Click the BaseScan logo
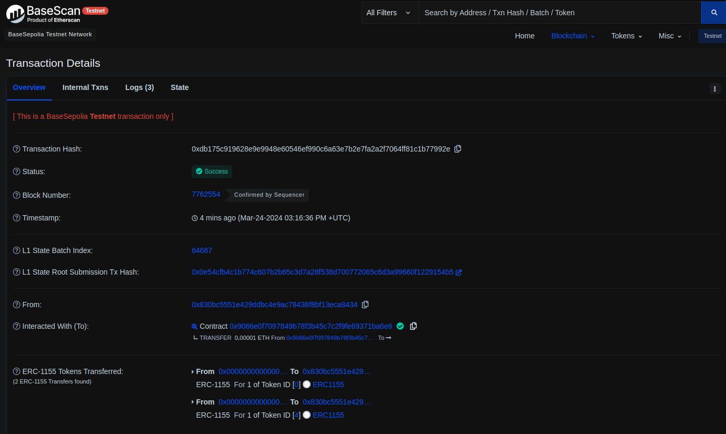 [43, 14]
